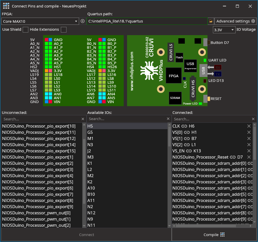This screenshot has height=242, width=258.
Task: Click the RESET button on board
Action: point(209,99)
